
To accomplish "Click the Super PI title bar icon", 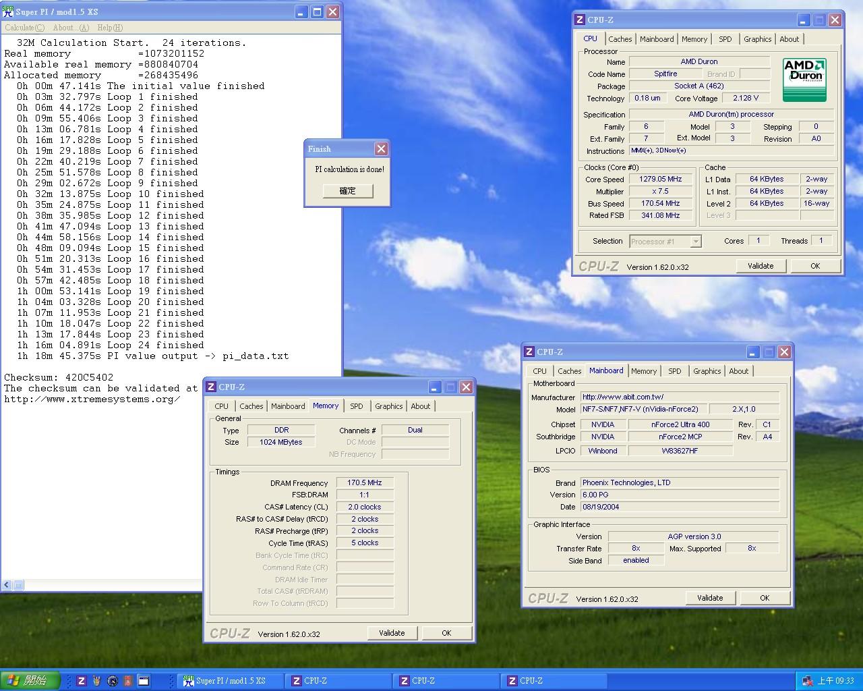I will pos(8,11).
